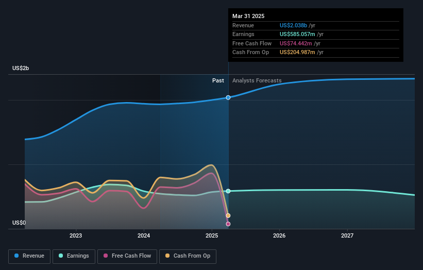Image resolution: width=423 pixels, height=270 pixels.
Task: Toggle the Revenue legend button
Action: pos(29,256)
